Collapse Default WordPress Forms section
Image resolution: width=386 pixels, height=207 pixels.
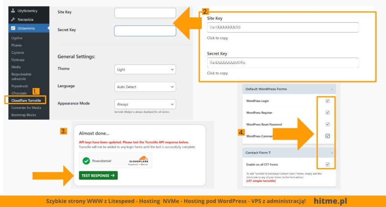[332, 89]
